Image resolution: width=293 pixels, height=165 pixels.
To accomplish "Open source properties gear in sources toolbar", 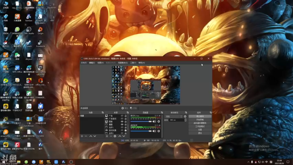I will (x=115, y=136).
